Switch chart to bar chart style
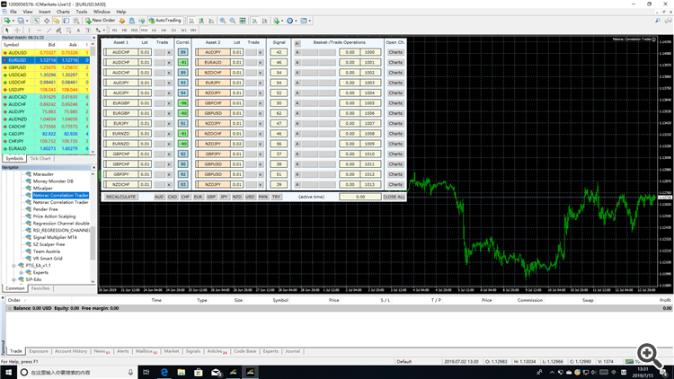This screenshot has height=379, width=674. click(x=191, y=20)
